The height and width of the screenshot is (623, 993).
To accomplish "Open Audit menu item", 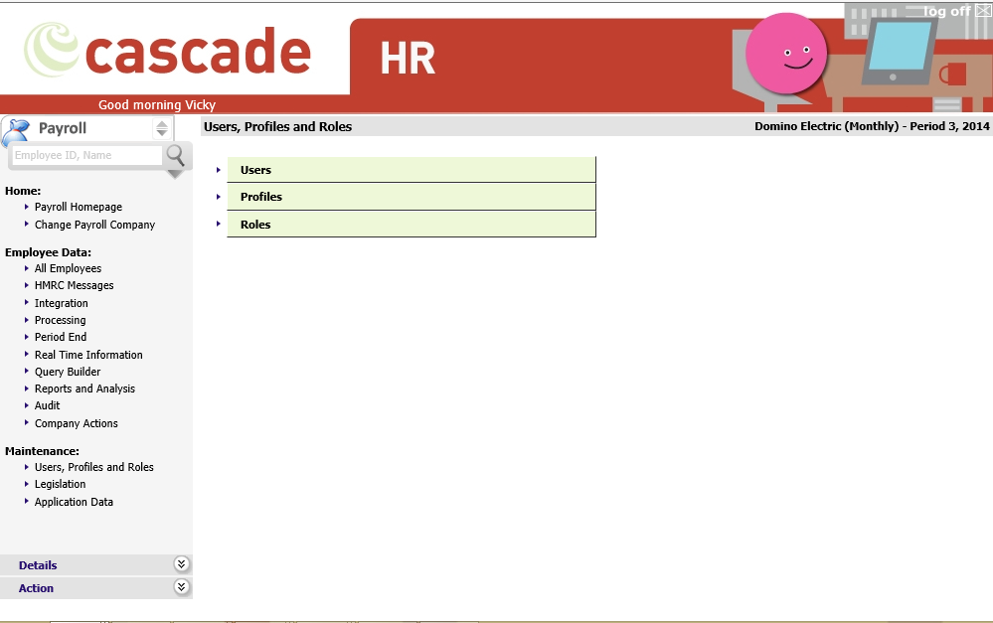I will [48, 405].
